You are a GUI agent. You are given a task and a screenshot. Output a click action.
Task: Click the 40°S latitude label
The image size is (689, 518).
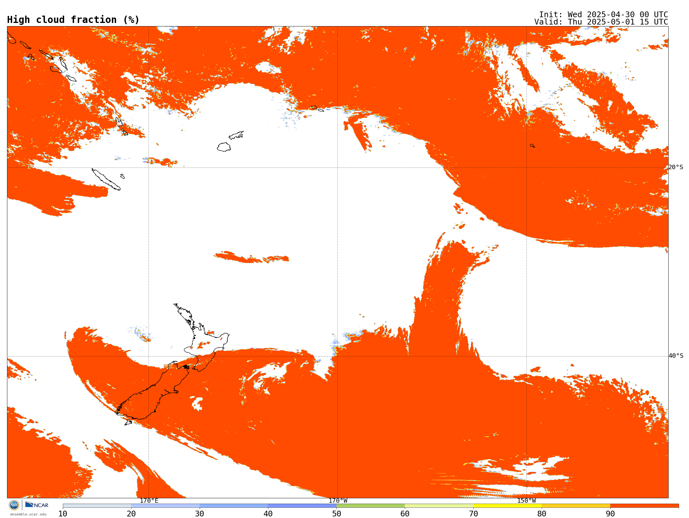point(676,356)
